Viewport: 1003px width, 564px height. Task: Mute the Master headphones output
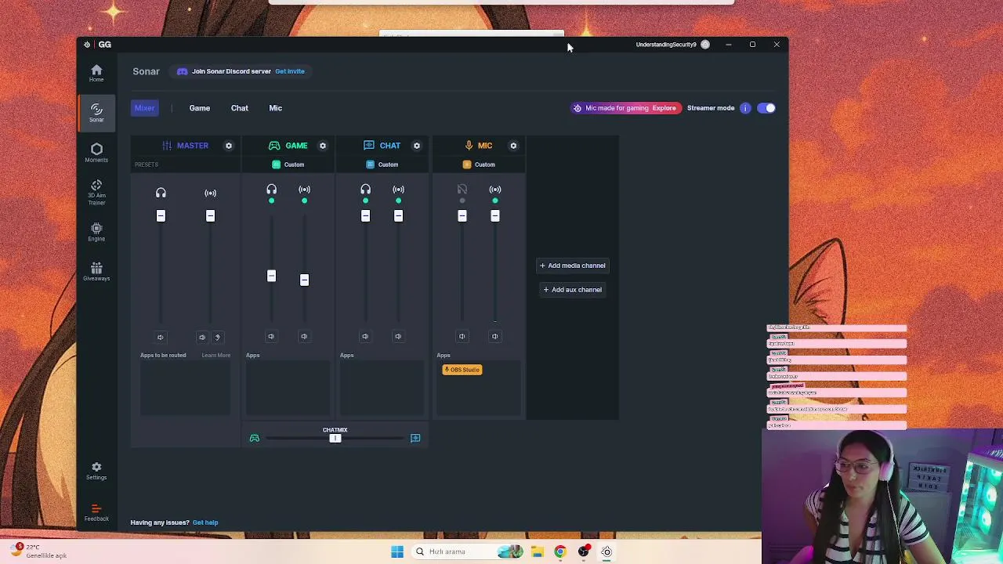[161, 337]
